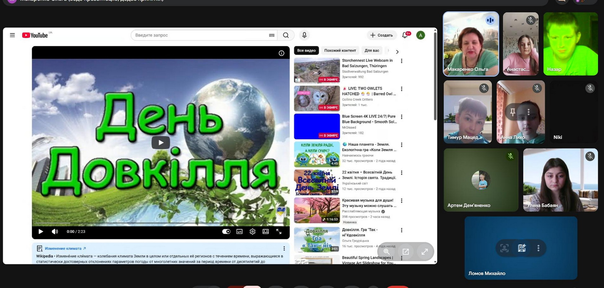Click the YouTube search magnifier button
This screenshot has height=288, width=604.
286,35
